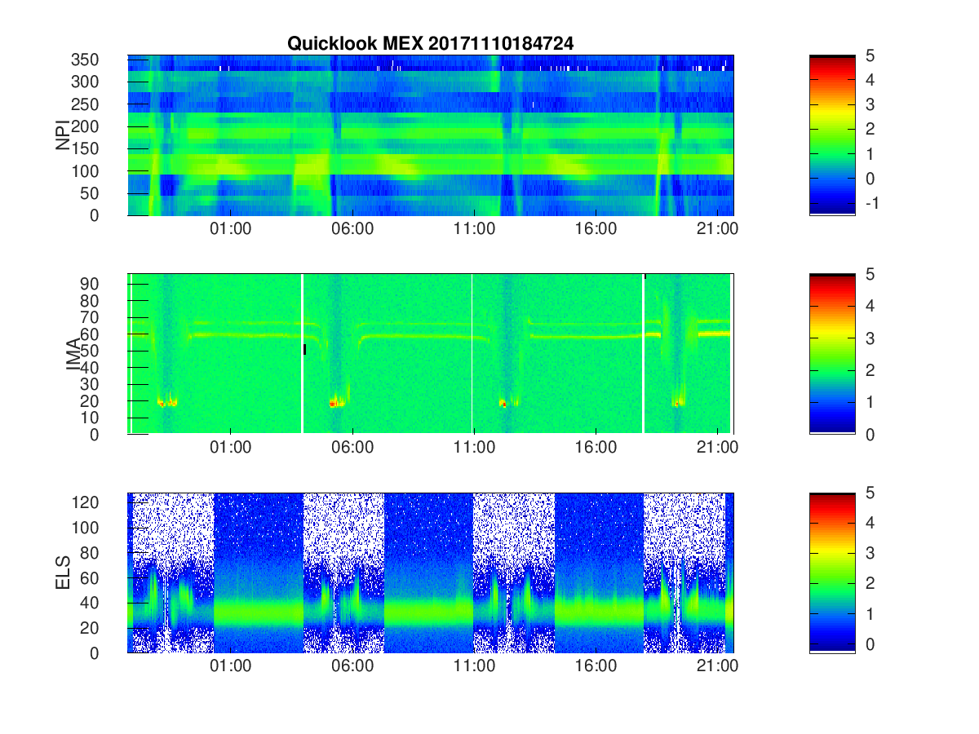The width and height of the screenshot is (979, 734).
Task: Click the ELS panel colorbar
Action: [832, 573]
